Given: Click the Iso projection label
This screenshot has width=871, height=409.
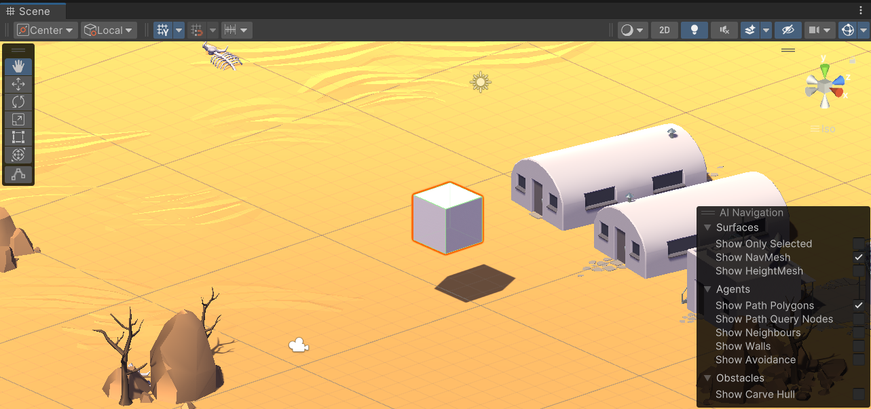Looking at the screenshot, I should (828, 129).
